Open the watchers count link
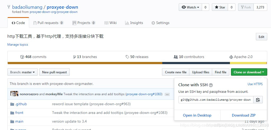 click(206, 7)
